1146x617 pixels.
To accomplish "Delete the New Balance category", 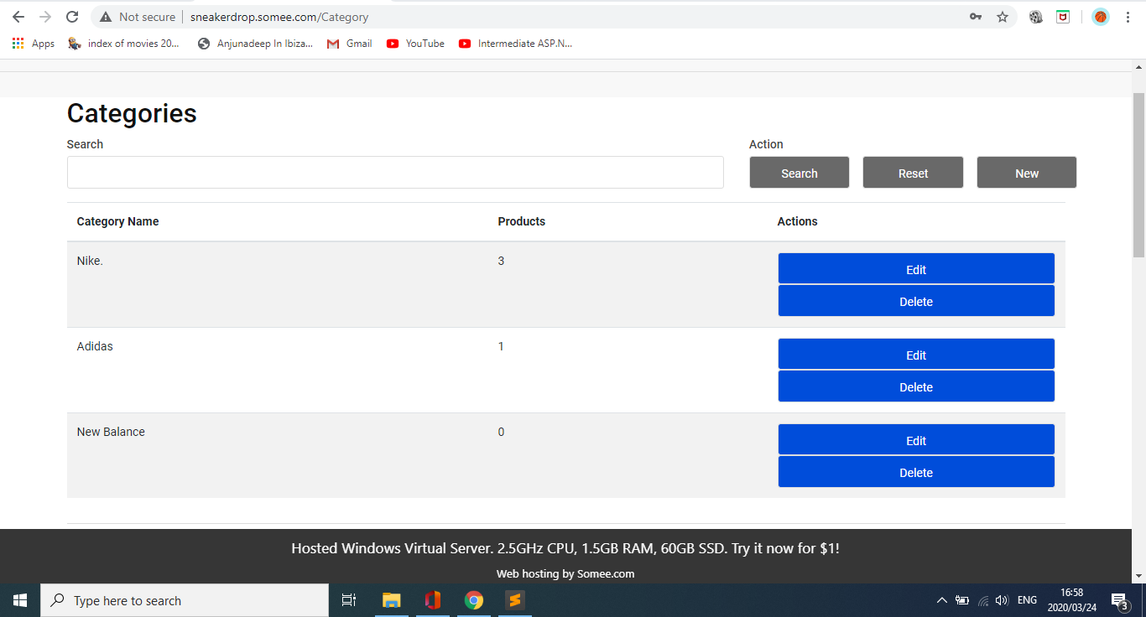I will click(915, 472).
